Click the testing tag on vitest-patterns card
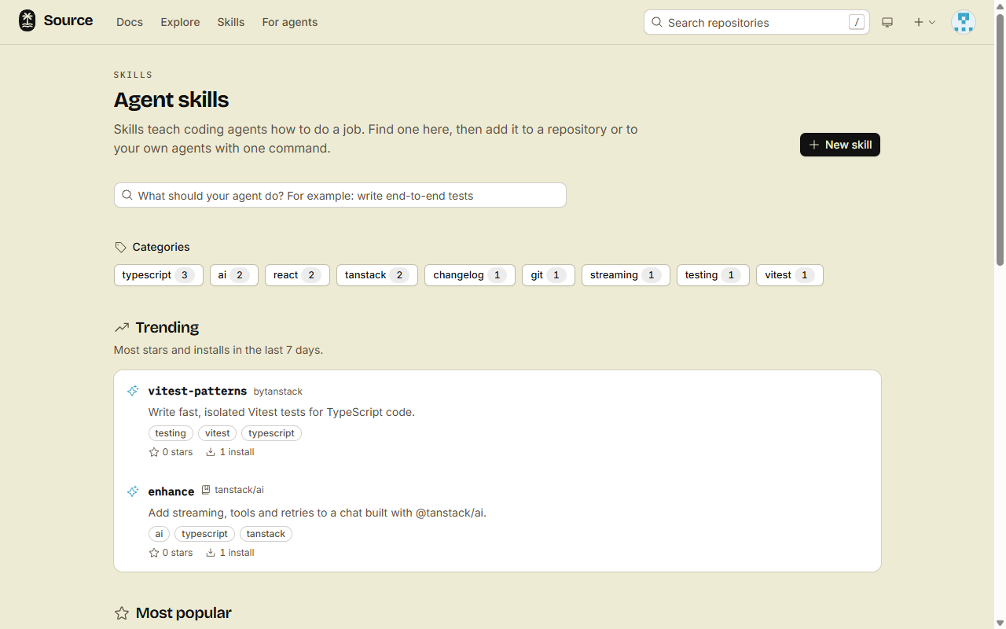This screenshot has width=1006, height=629. point(171,433)
